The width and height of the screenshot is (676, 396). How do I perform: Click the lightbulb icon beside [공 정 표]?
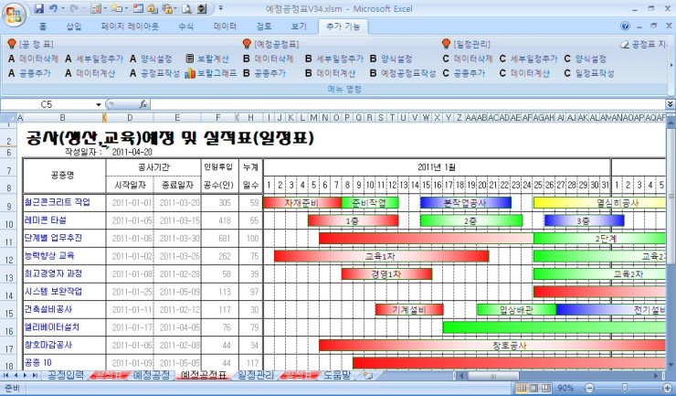point(12,44)
